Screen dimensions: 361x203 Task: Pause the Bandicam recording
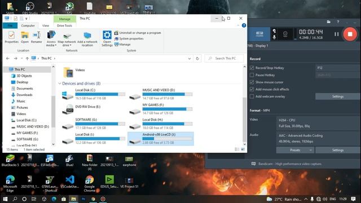coord(336,34)
